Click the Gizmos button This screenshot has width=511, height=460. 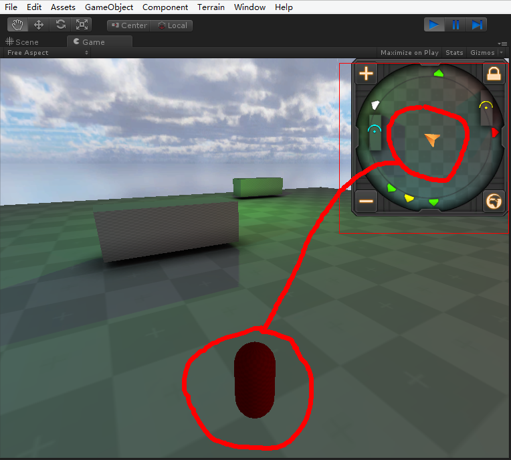(482, 52)
